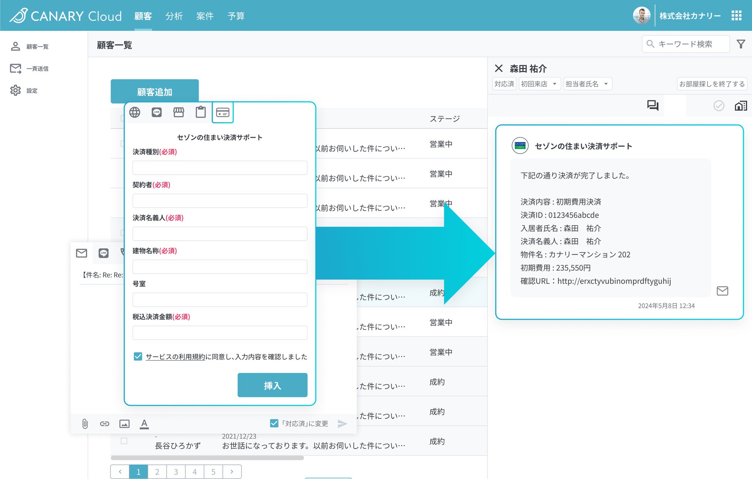The height and width of the screenshot is (479, 752).
Task: Open the text color tool in the composer
Action: point(144,423)
